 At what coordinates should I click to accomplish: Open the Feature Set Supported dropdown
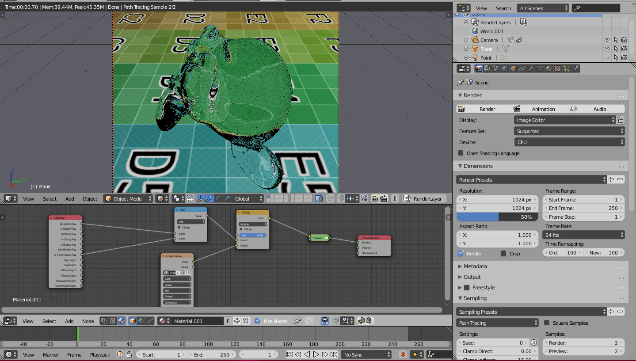(x=569, y=131)
